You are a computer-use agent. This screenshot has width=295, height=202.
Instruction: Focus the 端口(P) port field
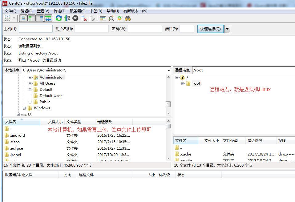[x=187, y=29]
